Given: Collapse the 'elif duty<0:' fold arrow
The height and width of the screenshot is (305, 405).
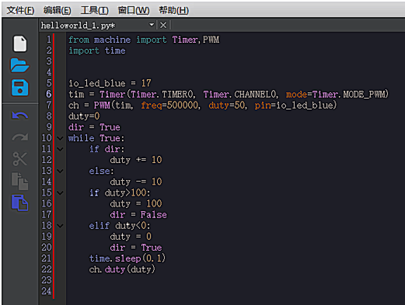Looking at the screenshot, I should coord(60,226).
